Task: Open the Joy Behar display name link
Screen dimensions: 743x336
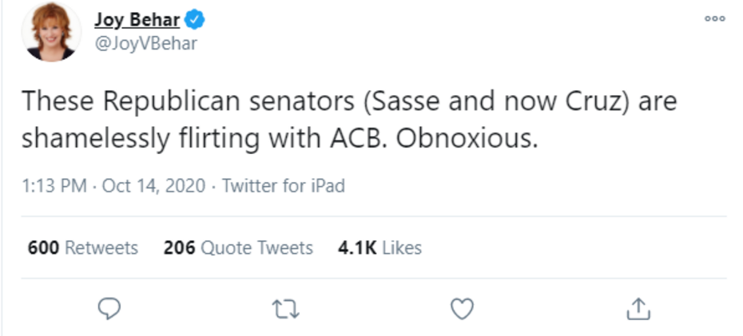Action: coord(137,19)
